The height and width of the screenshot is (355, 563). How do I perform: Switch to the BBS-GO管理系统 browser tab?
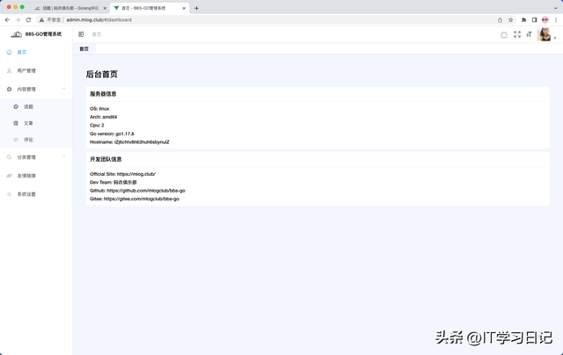(149, 8)
